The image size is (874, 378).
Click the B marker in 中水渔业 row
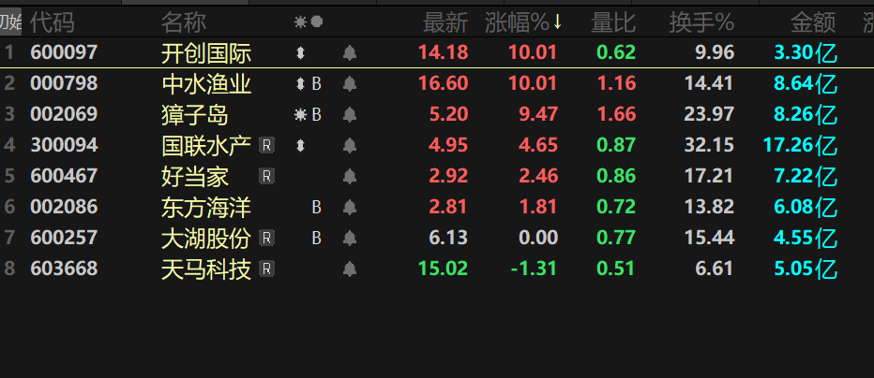(317, 84)
